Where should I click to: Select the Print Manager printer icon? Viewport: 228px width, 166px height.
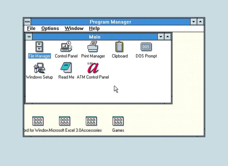point(93,46)
